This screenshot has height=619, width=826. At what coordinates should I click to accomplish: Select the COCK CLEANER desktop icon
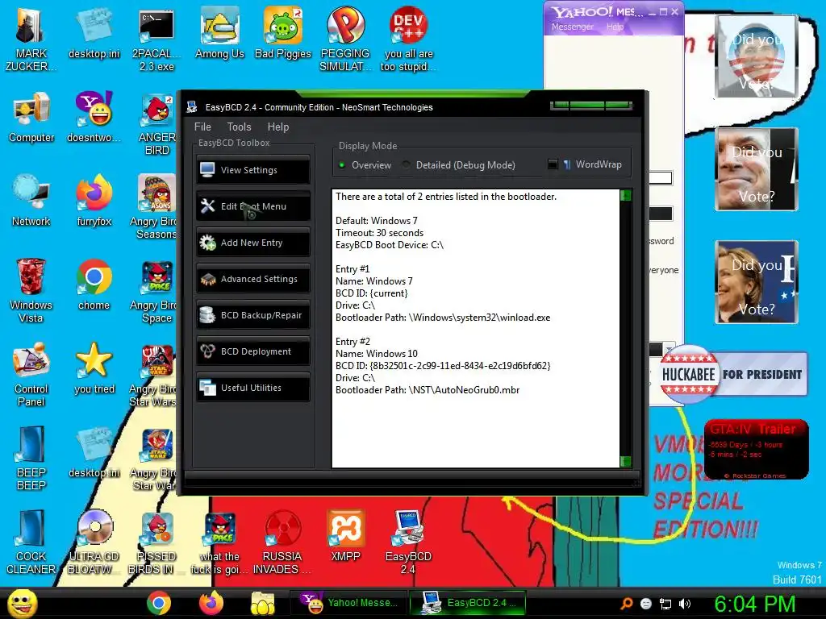tap(31, 542)
